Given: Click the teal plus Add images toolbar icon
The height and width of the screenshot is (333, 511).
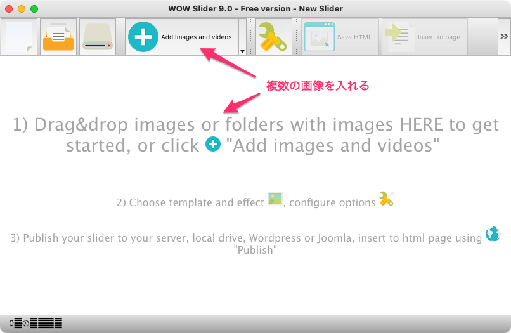Looking at the screenshot, I should pos(143,37).
